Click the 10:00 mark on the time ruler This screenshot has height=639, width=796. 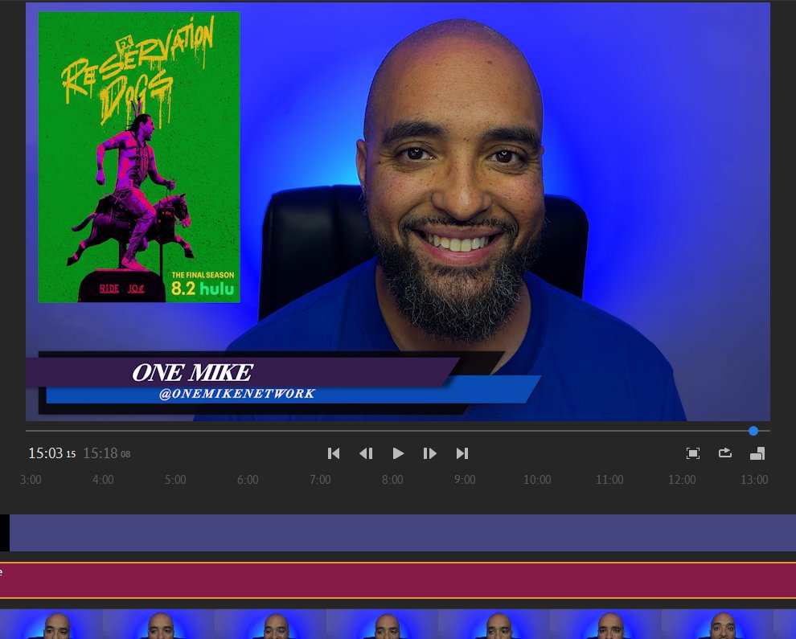coord(537,480)
